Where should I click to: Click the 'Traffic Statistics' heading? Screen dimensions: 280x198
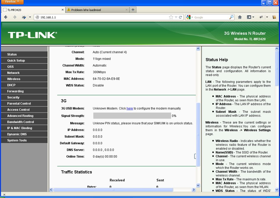(x=76, y=172)
